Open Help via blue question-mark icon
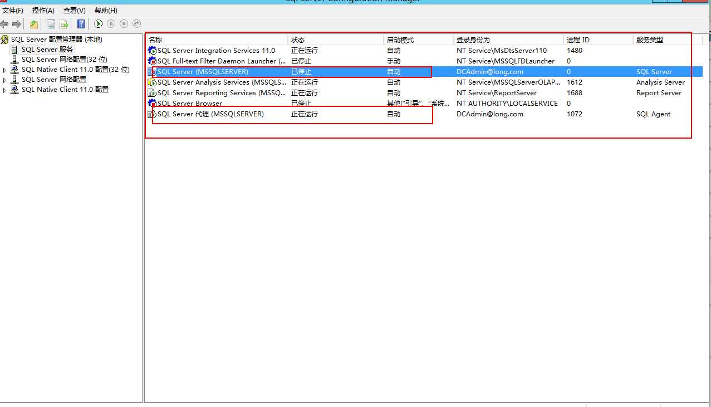Screen dimensions: 711x407 tap(81, 24)
